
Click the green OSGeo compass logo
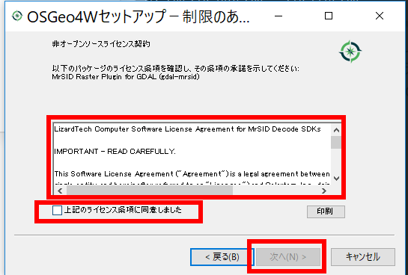(x=350, y=52)
